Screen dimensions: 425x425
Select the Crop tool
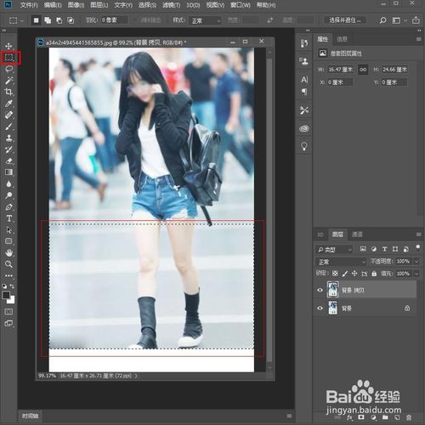[x=8, y=92]
